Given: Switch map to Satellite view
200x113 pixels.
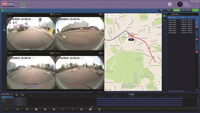Looking at the screenshot, I should [x=112, y=16].
